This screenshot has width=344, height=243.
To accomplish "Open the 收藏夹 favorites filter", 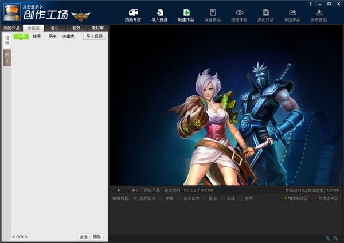I will 68,37.
